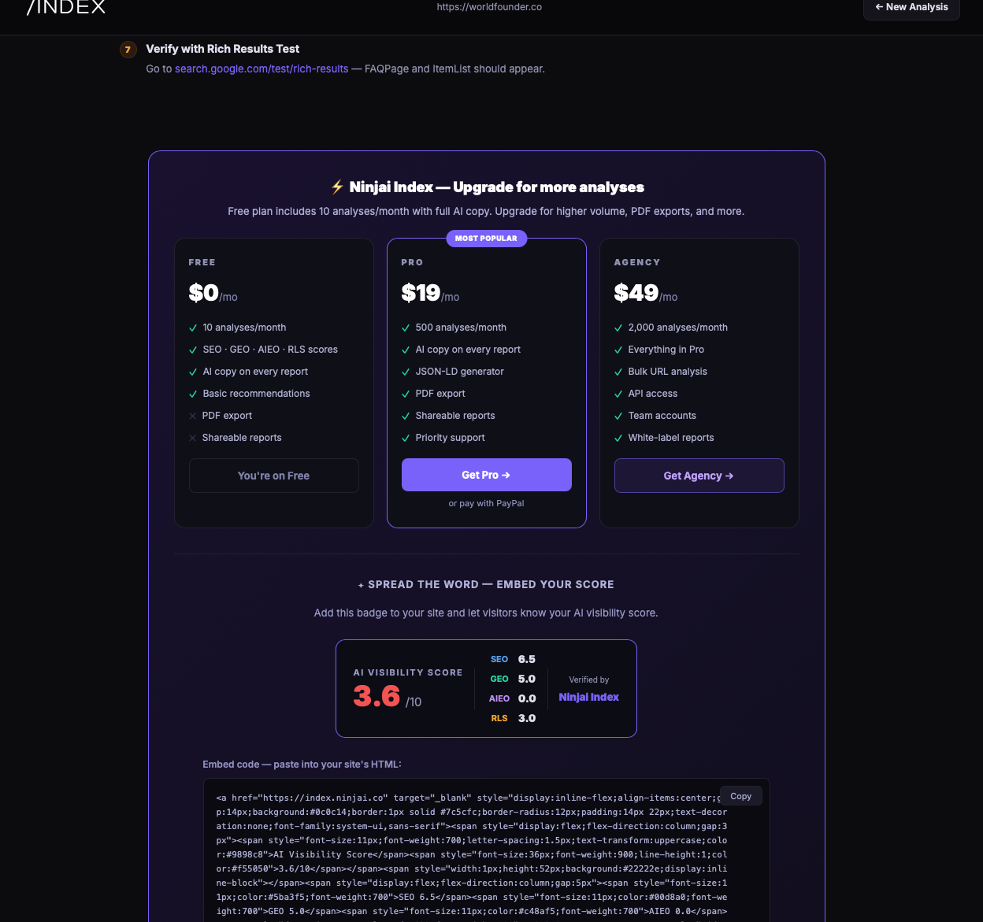This screenshot has height=922, width=983.
Task: Click the You're on Free button
Action: point(273,476)
